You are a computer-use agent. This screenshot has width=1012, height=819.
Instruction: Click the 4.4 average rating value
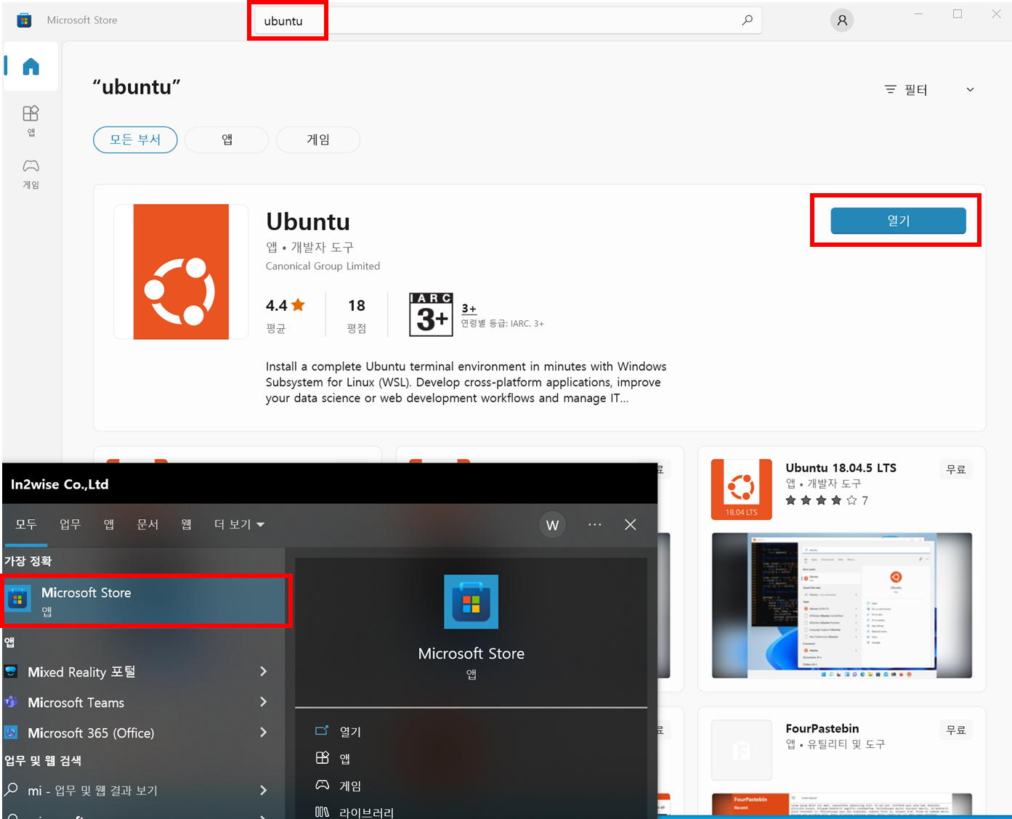[x=277, y=306]
